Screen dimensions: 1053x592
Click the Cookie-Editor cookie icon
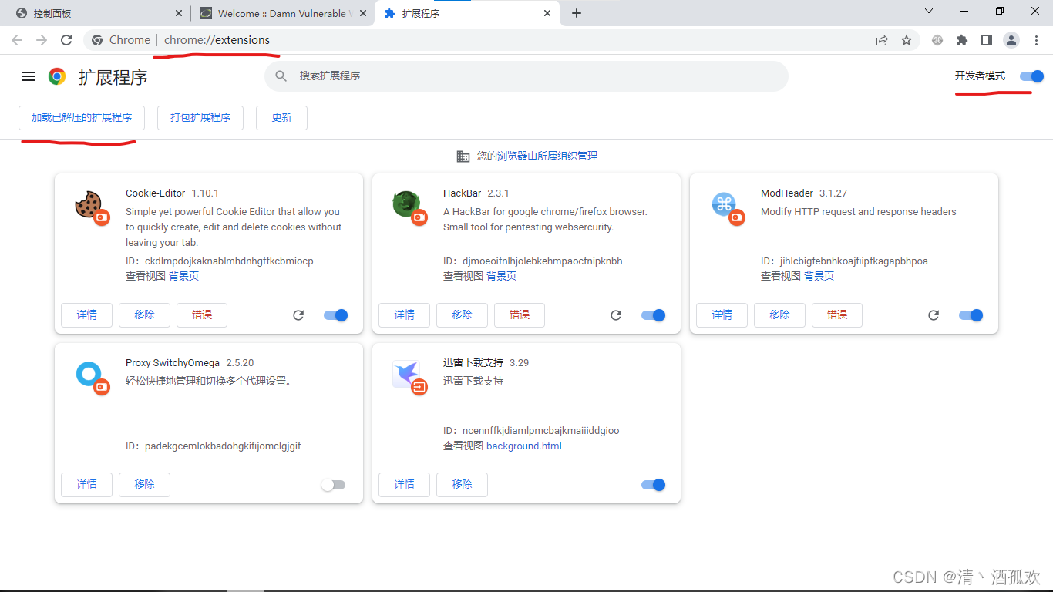pos(89,205)
